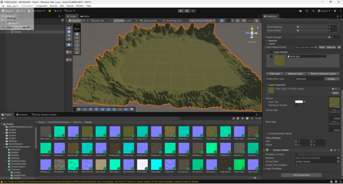Open the global Search magnifier icon
This screenshot has width=343, height=184.
313,11
